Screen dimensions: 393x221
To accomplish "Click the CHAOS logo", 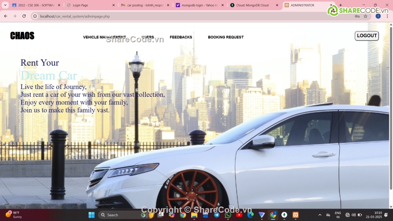I will click(x=22, y=36).
